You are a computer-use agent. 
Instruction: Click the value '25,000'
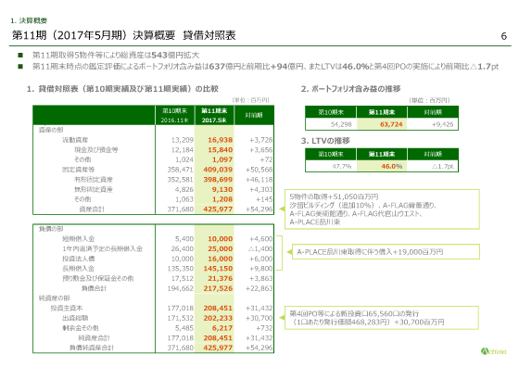[221, 249]
